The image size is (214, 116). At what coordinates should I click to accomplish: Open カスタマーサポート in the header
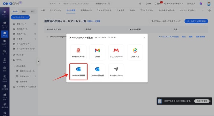click(x=173, y=4)
